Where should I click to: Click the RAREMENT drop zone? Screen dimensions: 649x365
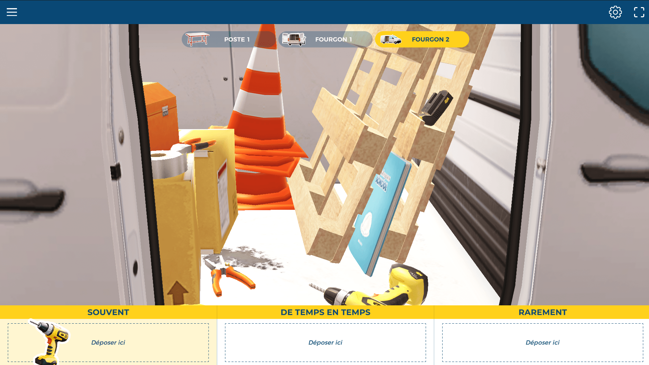tap(542, 342)
